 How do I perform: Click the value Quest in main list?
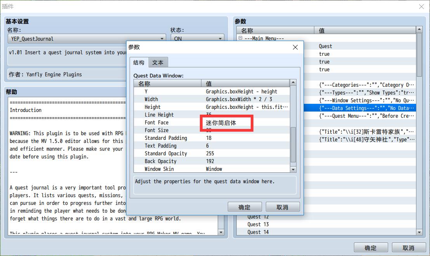[x=325, y=46]
